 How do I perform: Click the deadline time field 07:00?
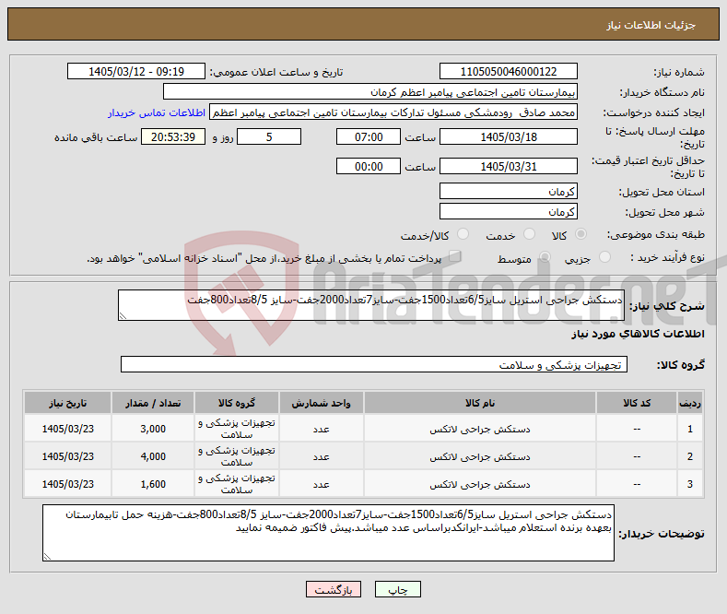(x=369, y=136)
